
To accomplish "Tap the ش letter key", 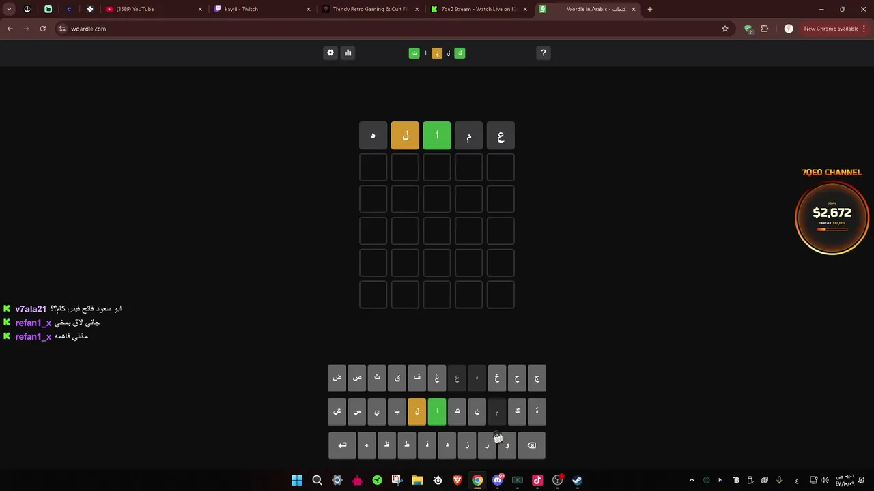I will [337, 411].
